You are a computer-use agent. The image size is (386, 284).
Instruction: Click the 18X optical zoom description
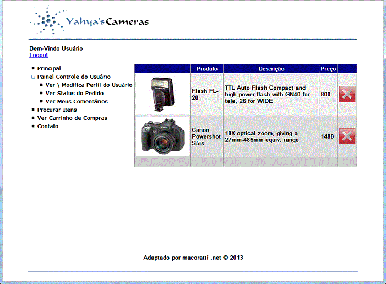tap(262, 136)
